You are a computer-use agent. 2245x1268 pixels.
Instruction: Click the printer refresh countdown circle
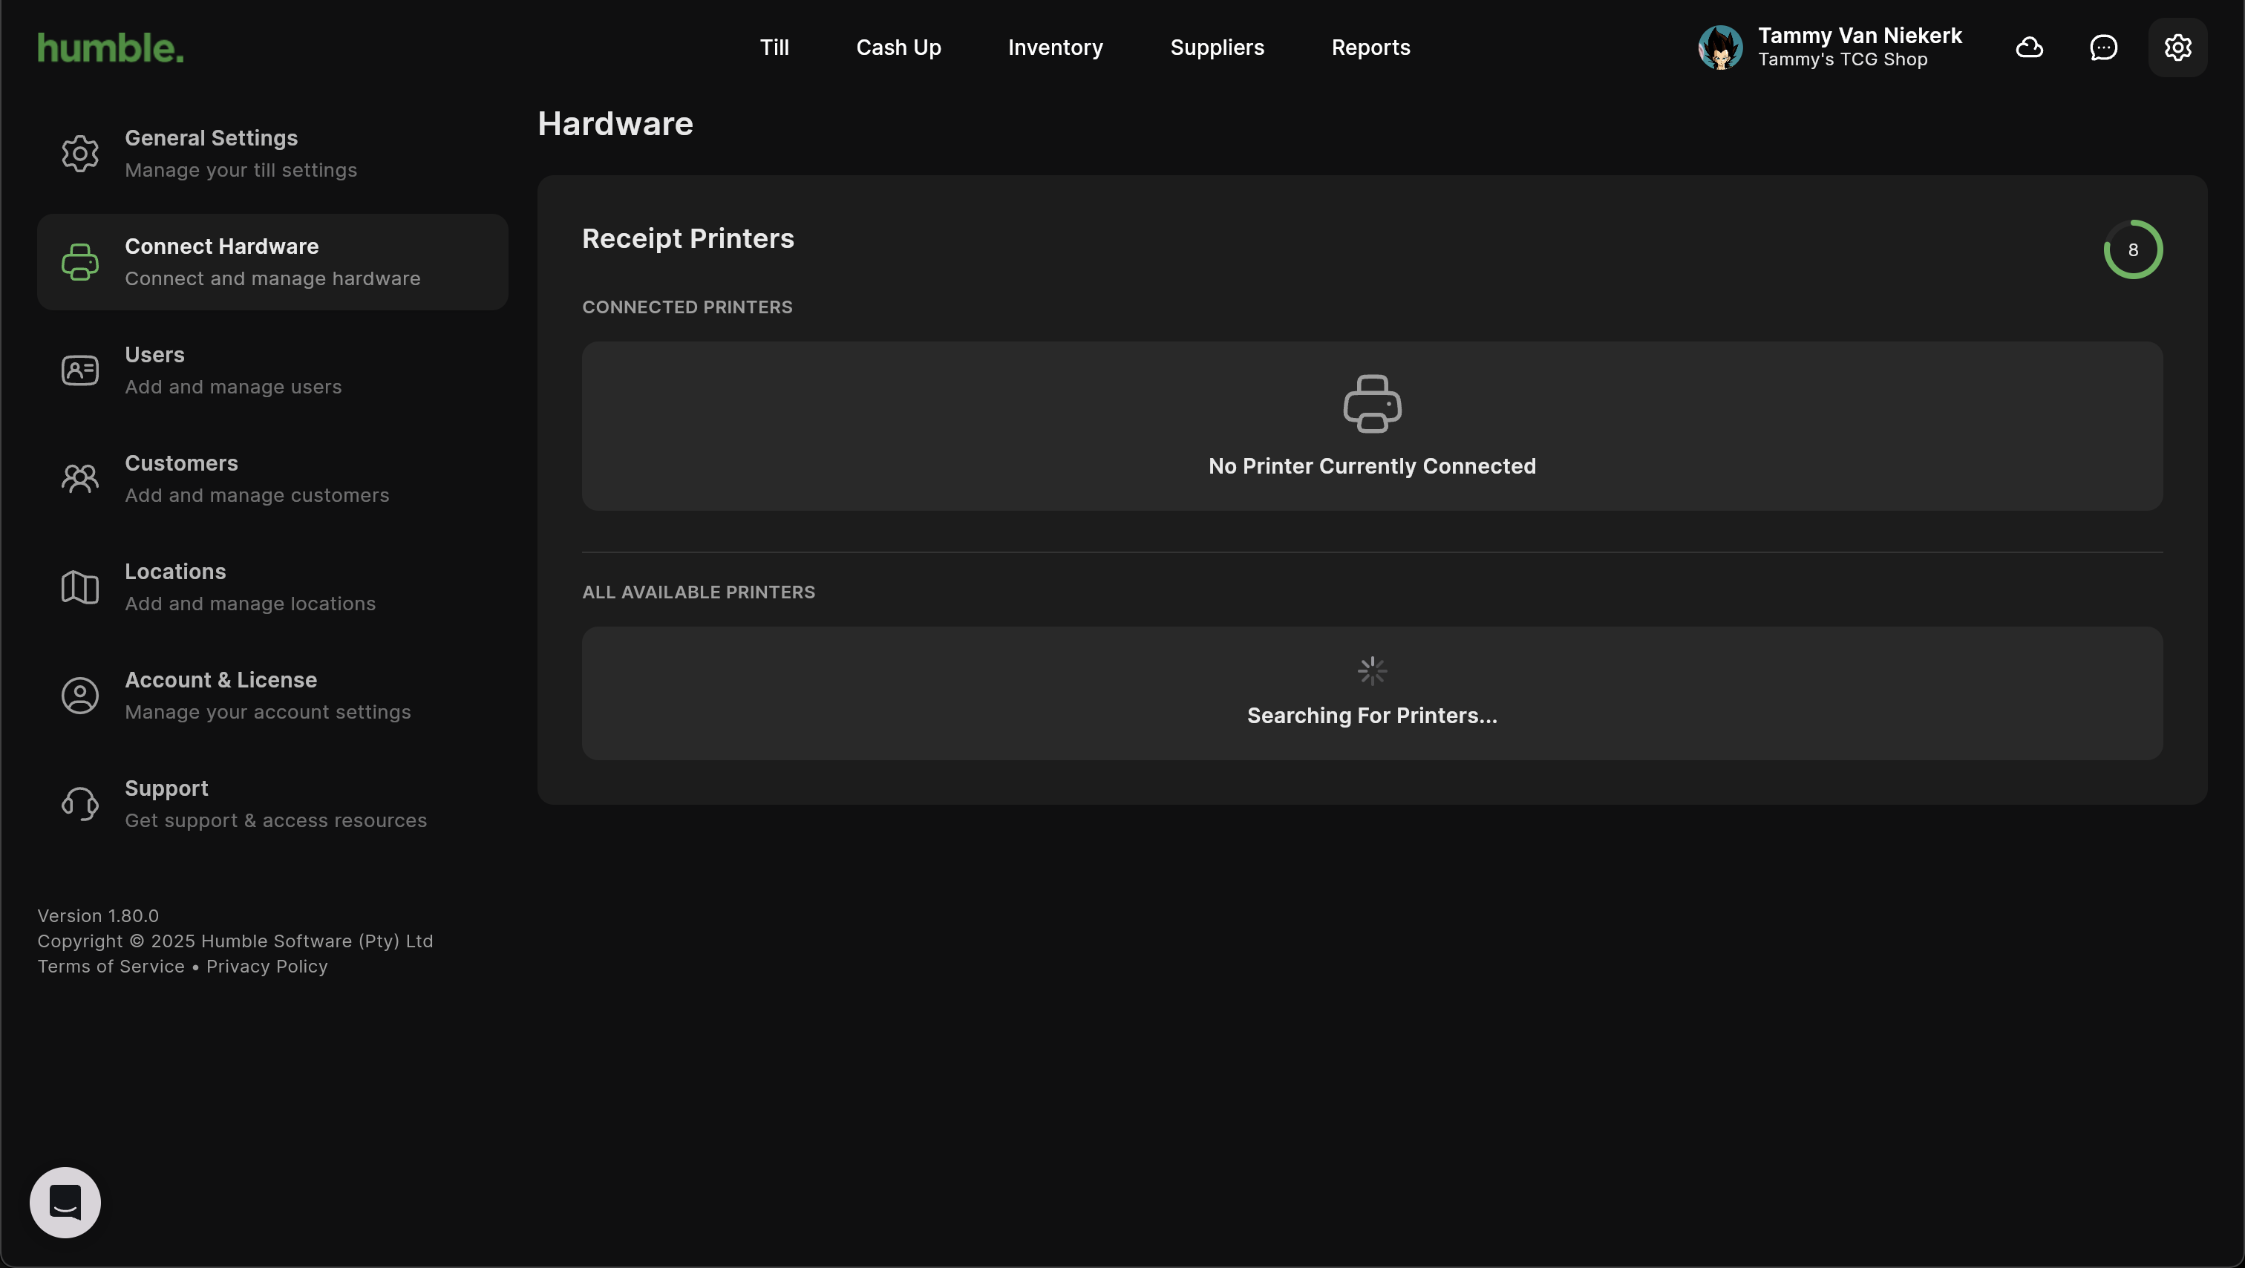point(2133,250)
